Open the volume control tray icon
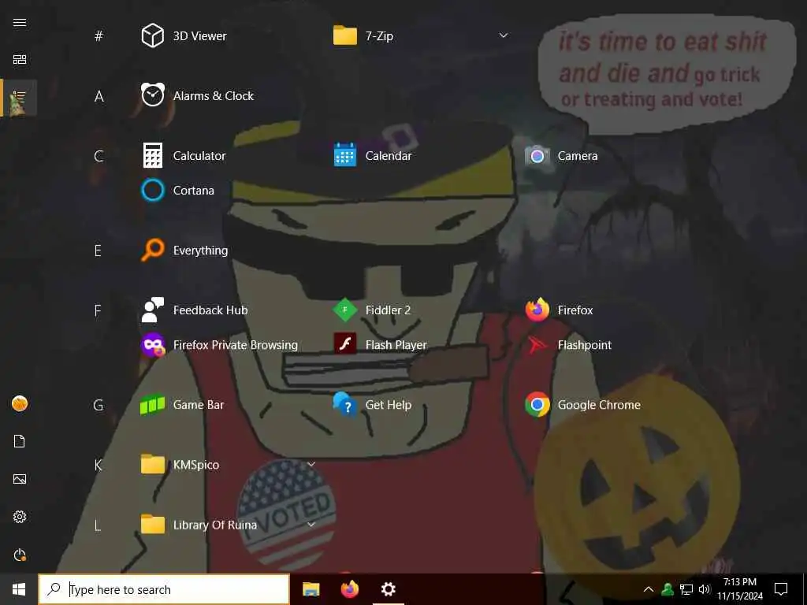 click(x=704, y=589)
